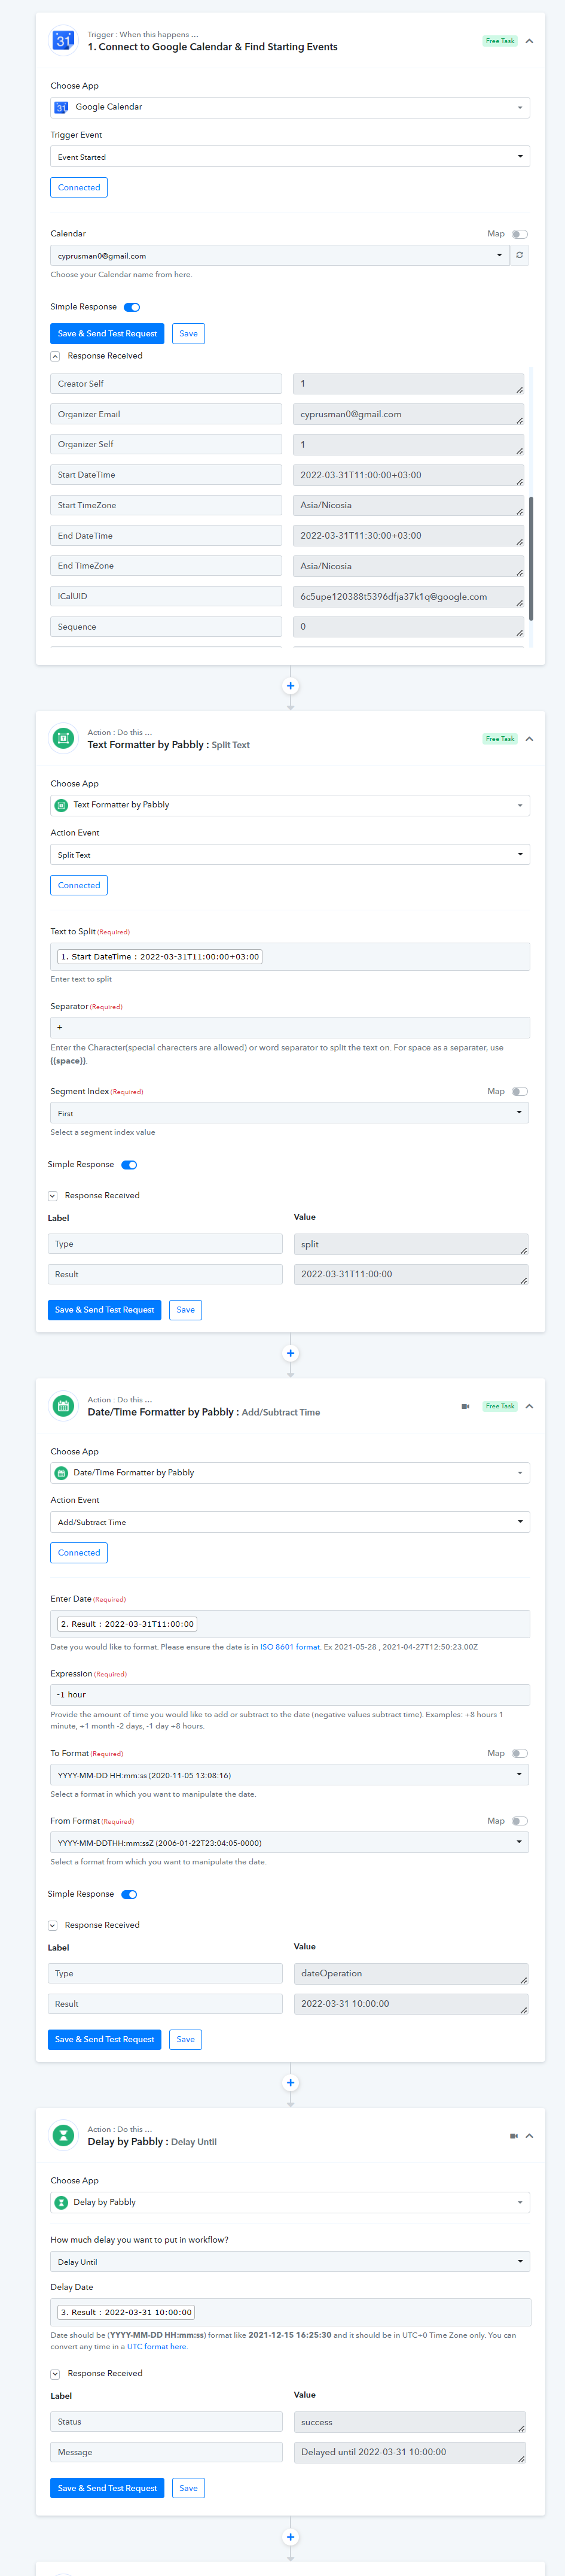Click the Delay Date input field
The image size is (565, 2576).
click(289, 2312)
